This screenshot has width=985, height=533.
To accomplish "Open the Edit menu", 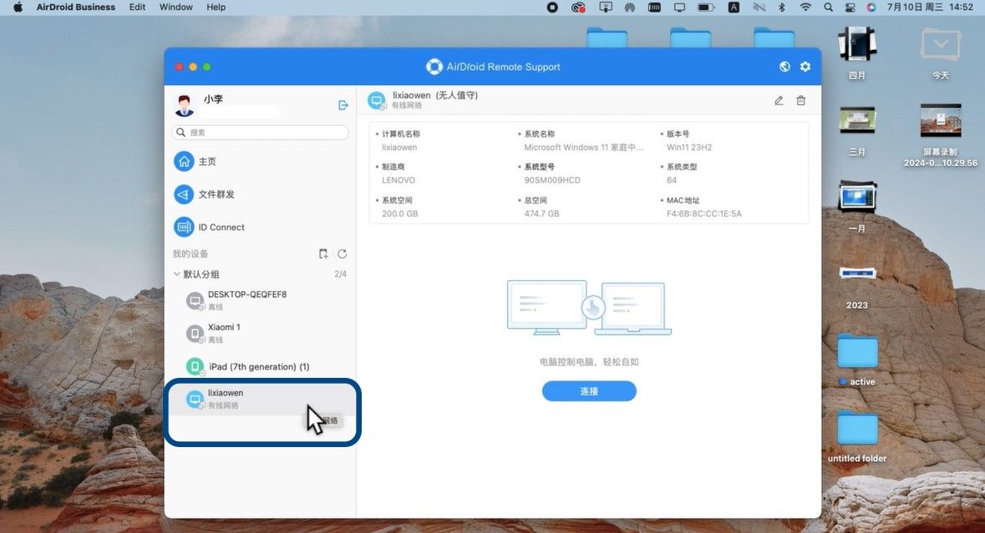I will [137, 7].
